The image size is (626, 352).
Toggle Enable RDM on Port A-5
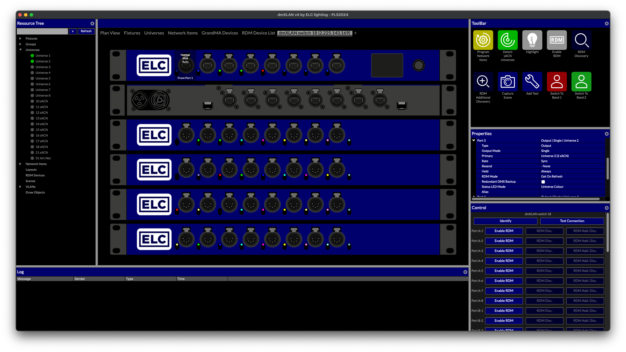pyautogui.click(x=504, y=271)
